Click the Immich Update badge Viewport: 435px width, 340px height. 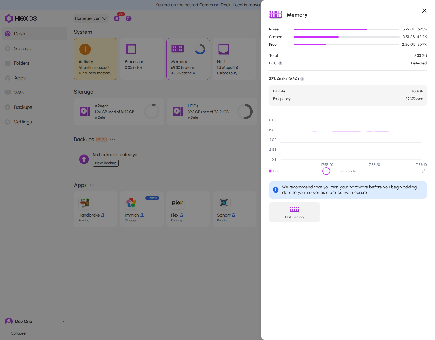click(152, 198)
